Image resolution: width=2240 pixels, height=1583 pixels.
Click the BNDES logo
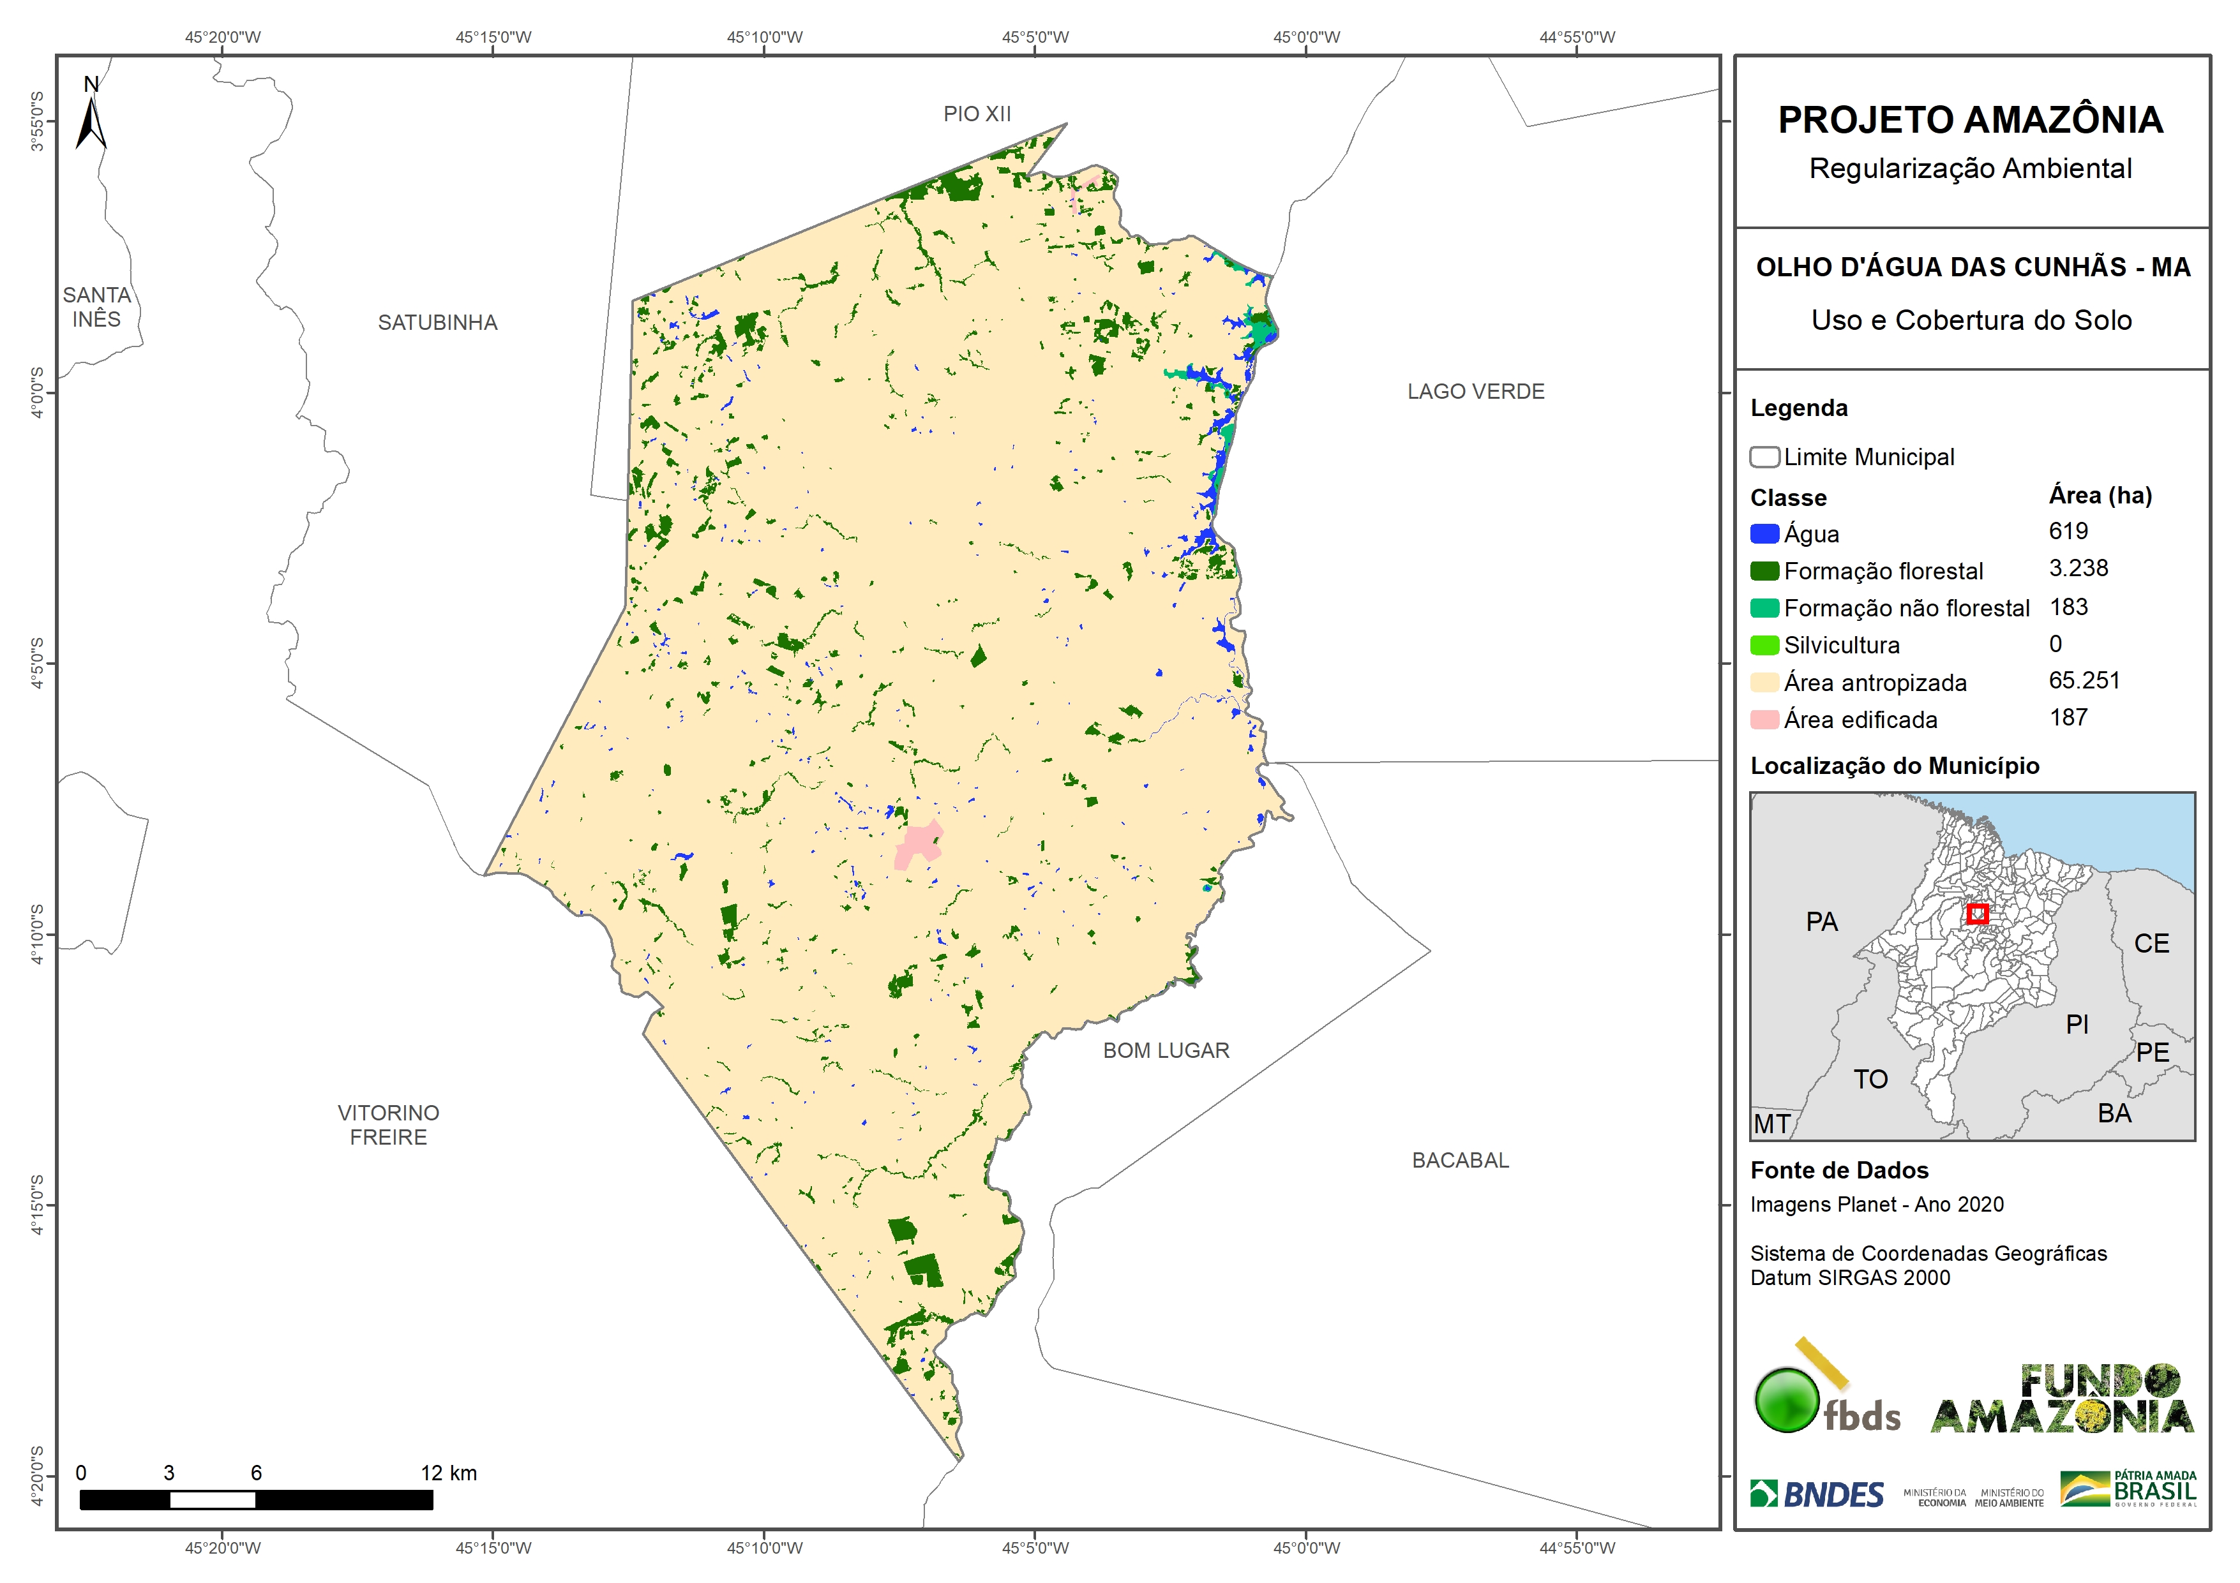pos(1817,1493)
